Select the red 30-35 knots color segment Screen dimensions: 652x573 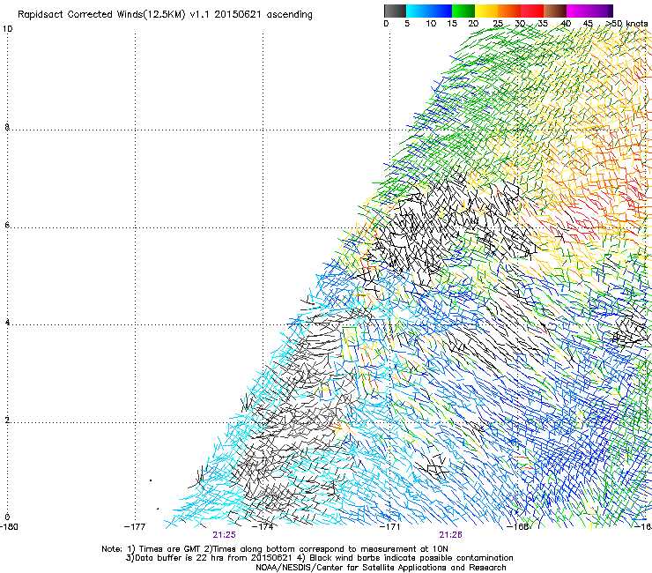coord(532,11)
